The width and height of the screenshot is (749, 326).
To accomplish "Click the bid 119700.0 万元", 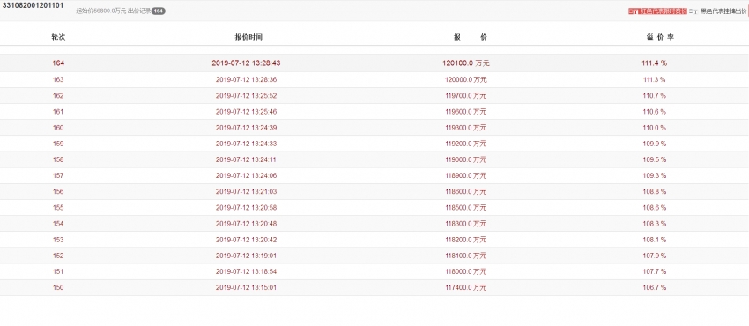I will pos(465,96).
